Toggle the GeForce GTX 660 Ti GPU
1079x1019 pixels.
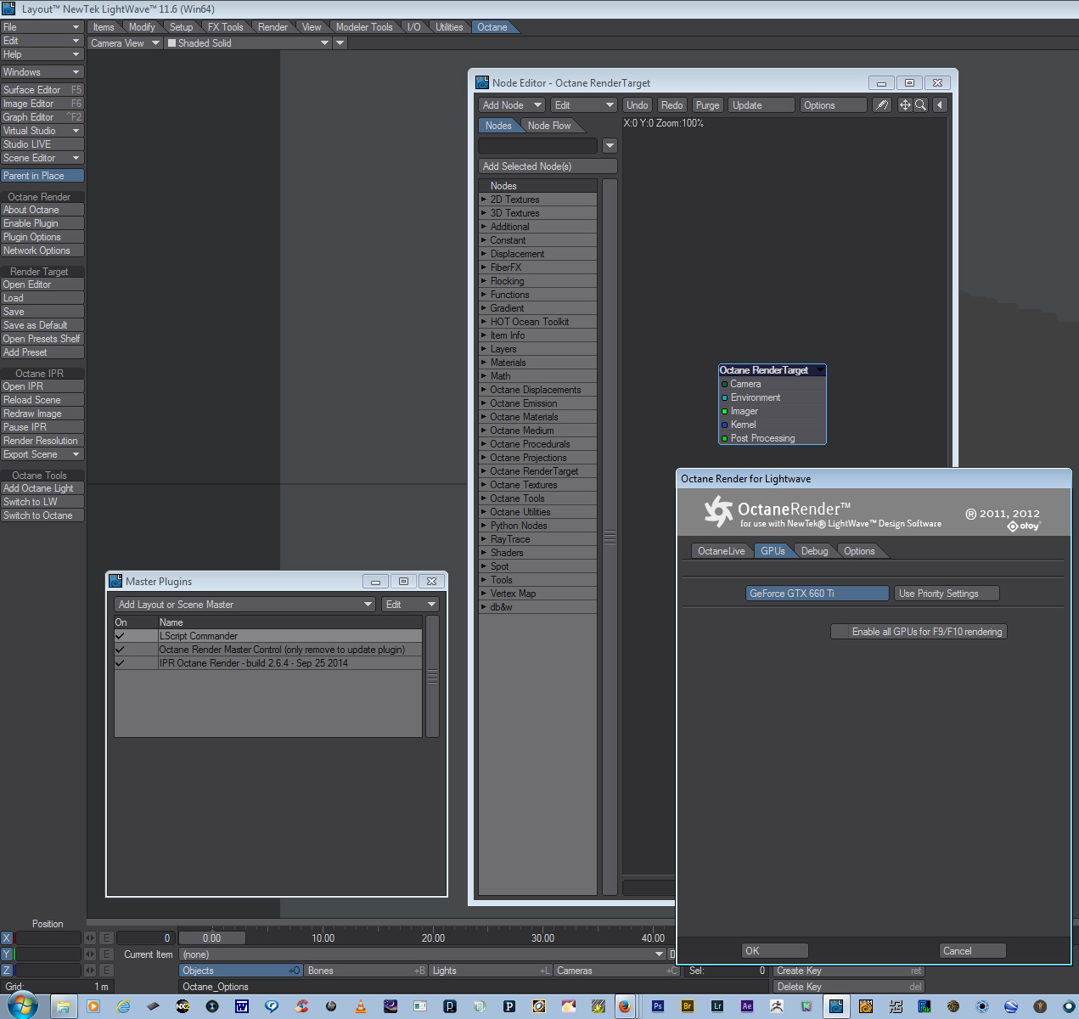pyautogui.click(x=818, y=594)
